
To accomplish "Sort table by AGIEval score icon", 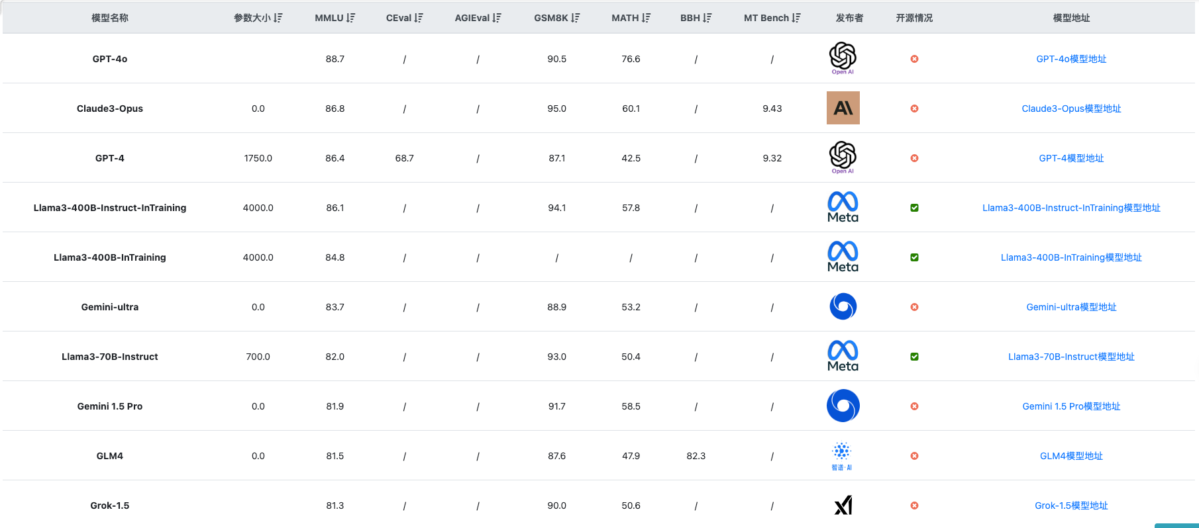I will pos(497,18).
